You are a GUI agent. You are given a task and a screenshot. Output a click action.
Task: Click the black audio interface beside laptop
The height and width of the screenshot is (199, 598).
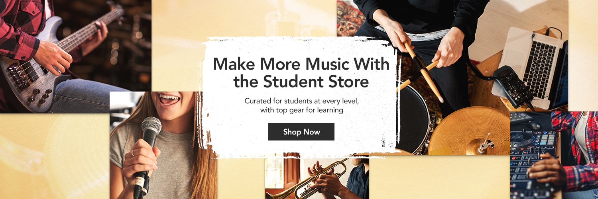(513, 85)
